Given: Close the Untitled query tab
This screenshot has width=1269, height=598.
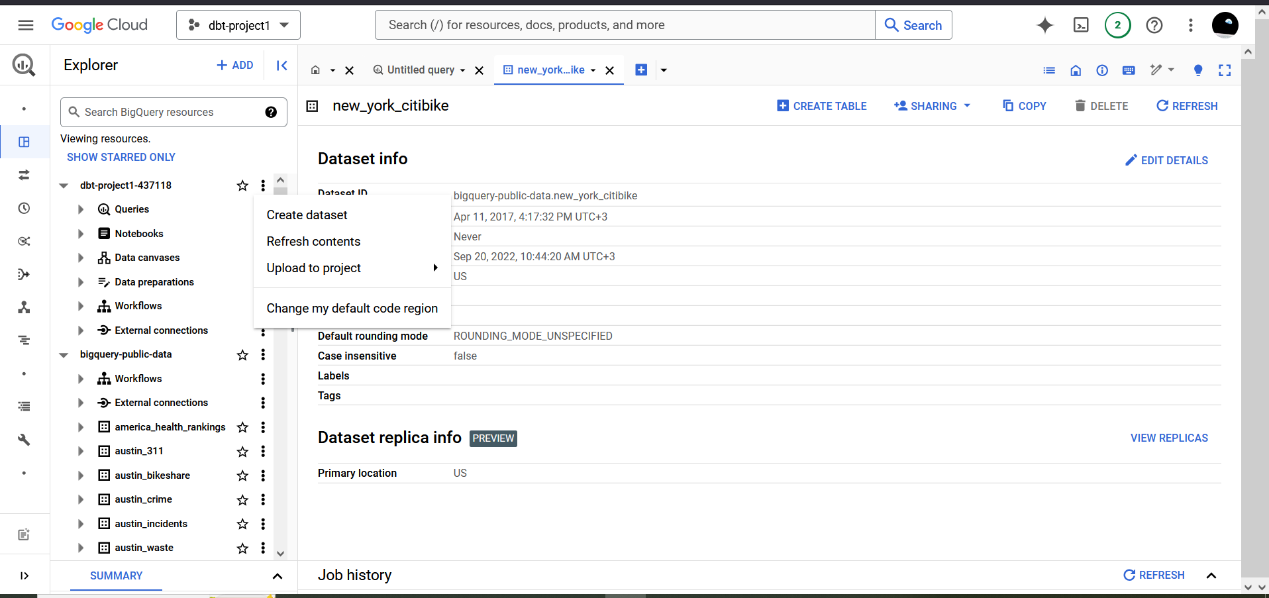Looking at the screenshot, I should tap(480, 70).
